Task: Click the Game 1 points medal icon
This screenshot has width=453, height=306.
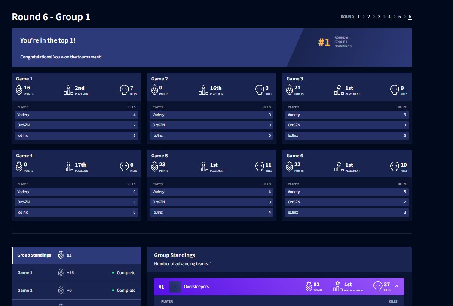Action: pos(19,89)
